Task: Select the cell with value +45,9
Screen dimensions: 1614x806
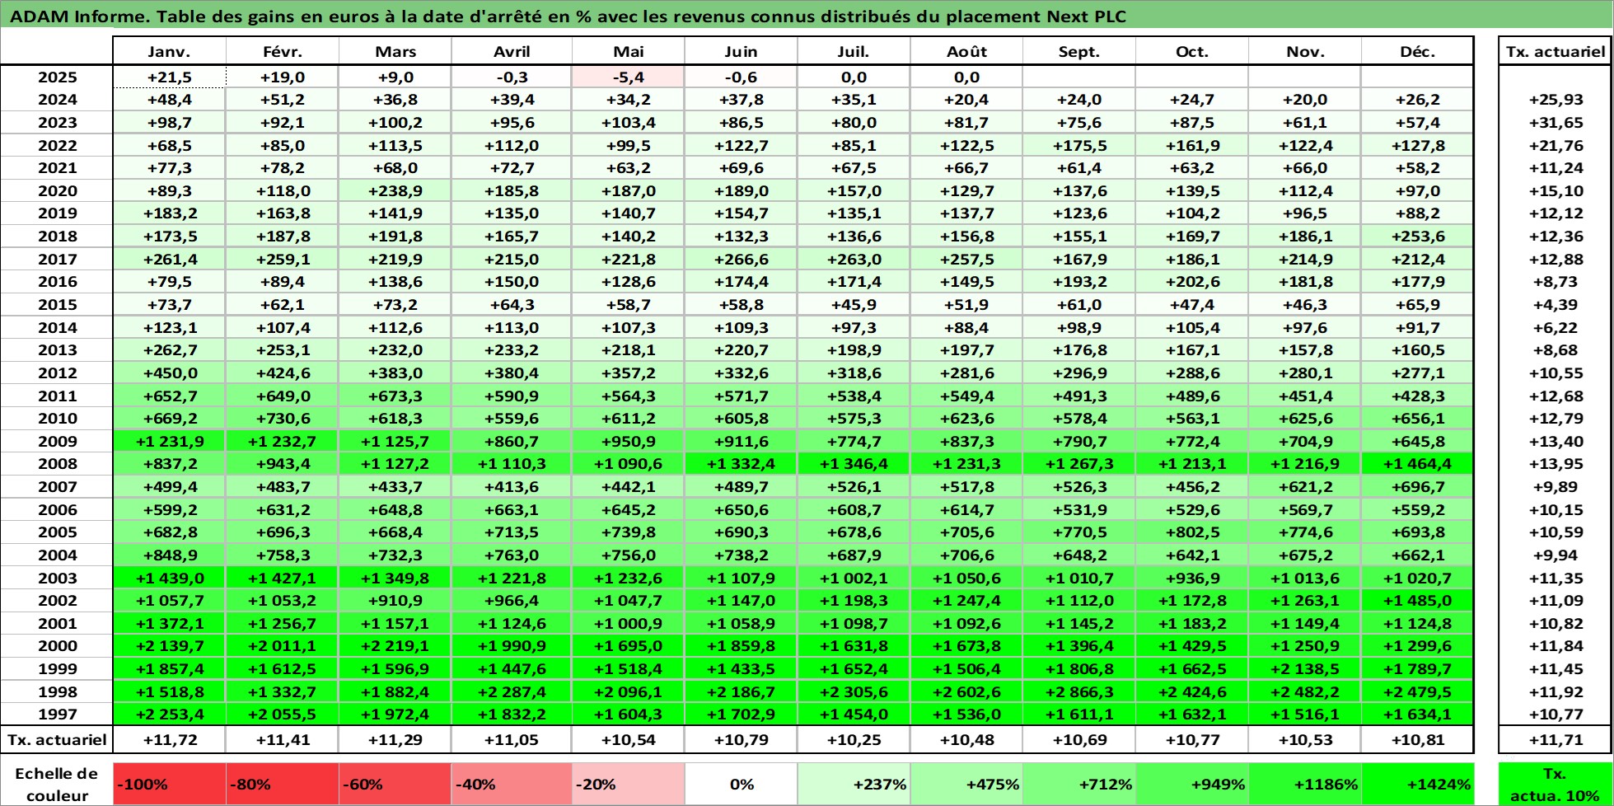Action: [854, 304]
